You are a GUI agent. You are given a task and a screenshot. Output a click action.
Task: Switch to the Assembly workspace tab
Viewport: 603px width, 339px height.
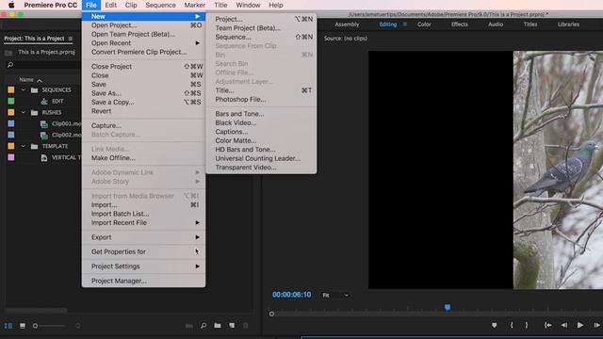pyautogui.click(x=347, y=24)
